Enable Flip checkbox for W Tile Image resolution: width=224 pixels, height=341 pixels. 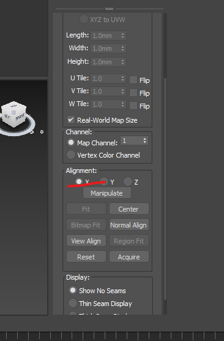click(x=133, y=105)
